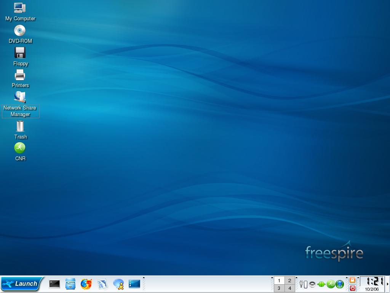
Task: Click the Show Desktop taskbar icon
Action: coord(134,284)
